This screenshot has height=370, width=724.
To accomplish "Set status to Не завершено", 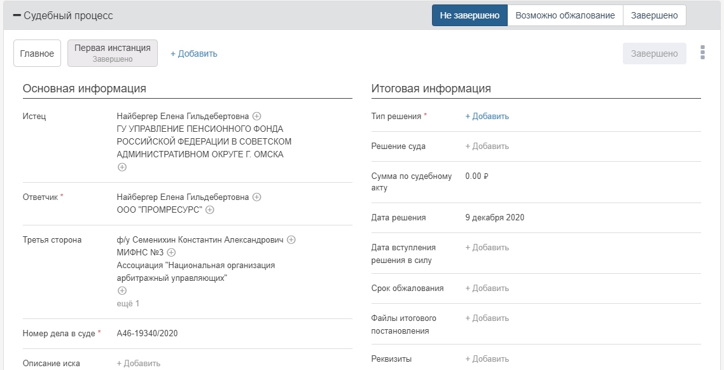I will [x=470, y=15].
